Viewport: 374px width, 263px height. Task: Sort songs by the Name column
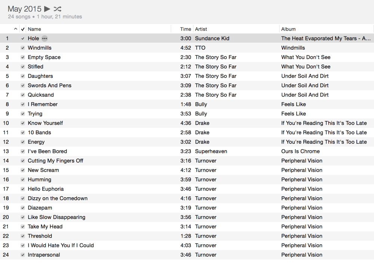click(34, 29)
